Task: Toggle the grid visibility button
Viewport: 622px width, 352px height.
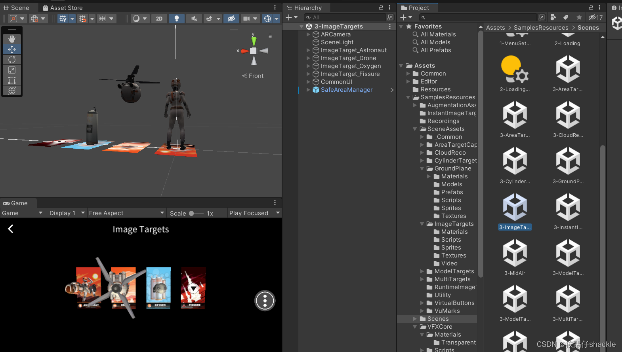Action: (63, 19)
